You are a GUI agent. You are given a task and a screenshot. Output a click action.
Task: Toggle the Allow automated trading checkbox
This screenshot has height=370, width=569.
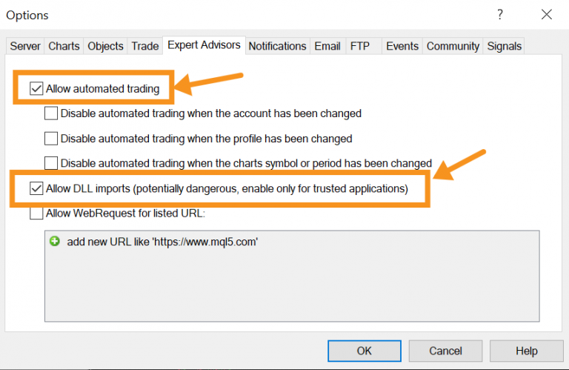pyautogui.click(x=36, y=89)
